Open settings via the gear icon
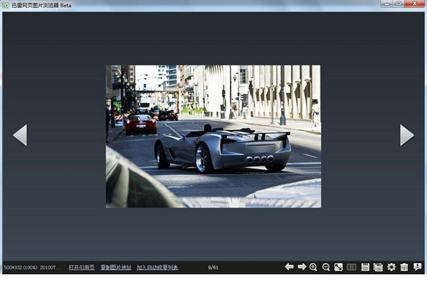This screenshot has width=427, height=285. point(391,267)
